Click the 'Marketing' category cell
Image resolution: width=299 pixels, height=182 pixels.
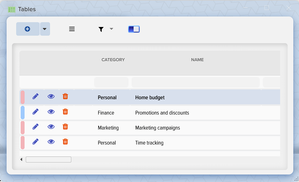click(108, 128)
